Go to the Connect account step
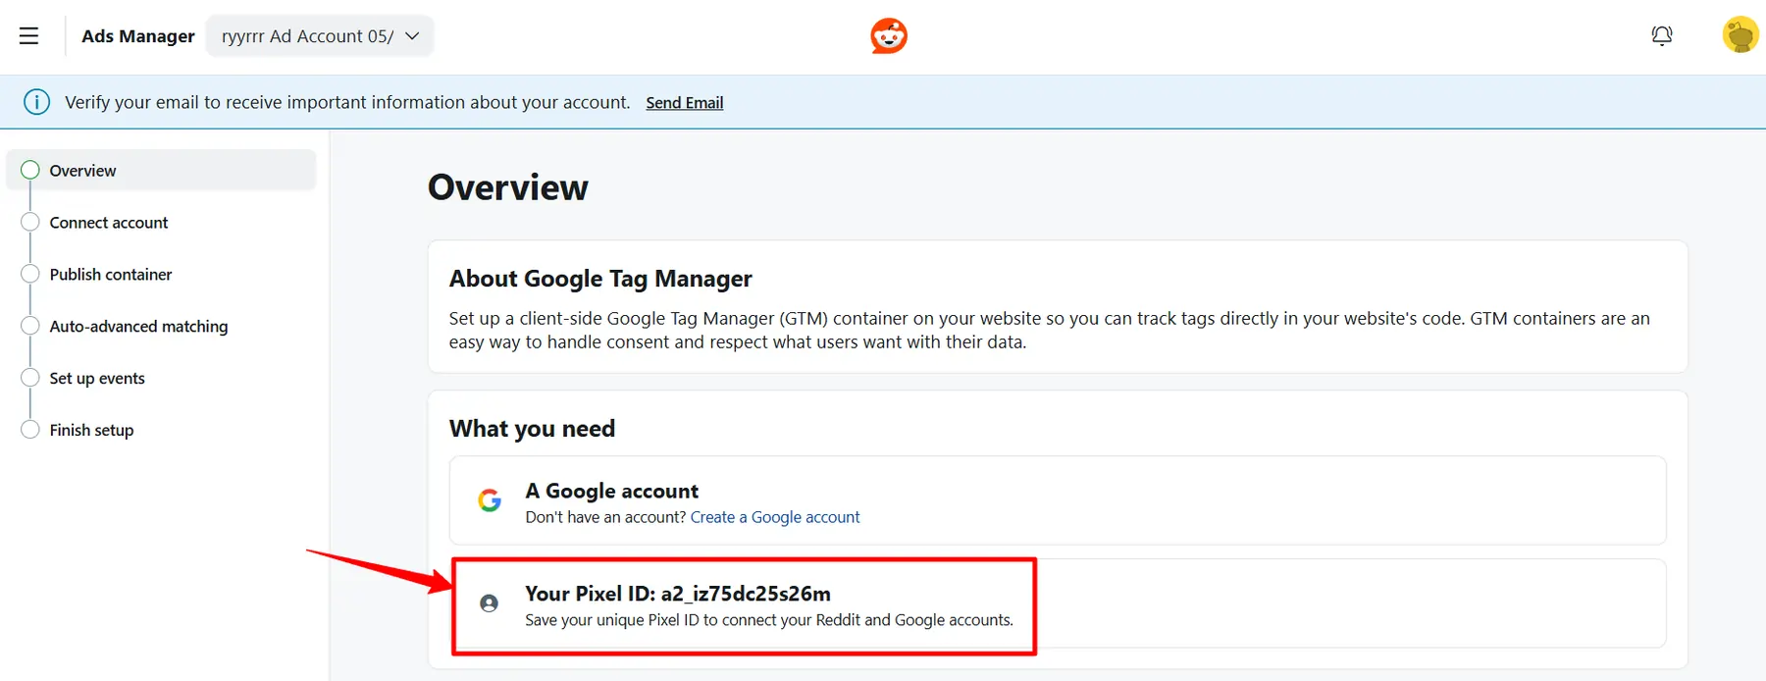Viewport: 1766px width, 681px height. point(109,223)
